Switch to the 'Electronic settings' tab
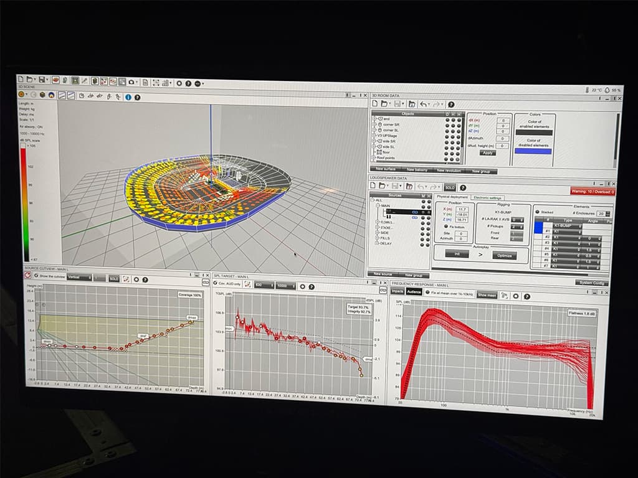 pyautogui.click(x=487, y=198)
